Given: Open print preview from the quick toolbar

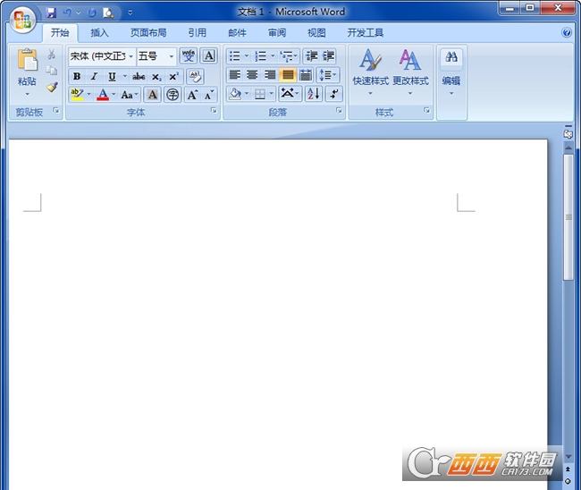Looking at the screenshot, I should [108, 13].
